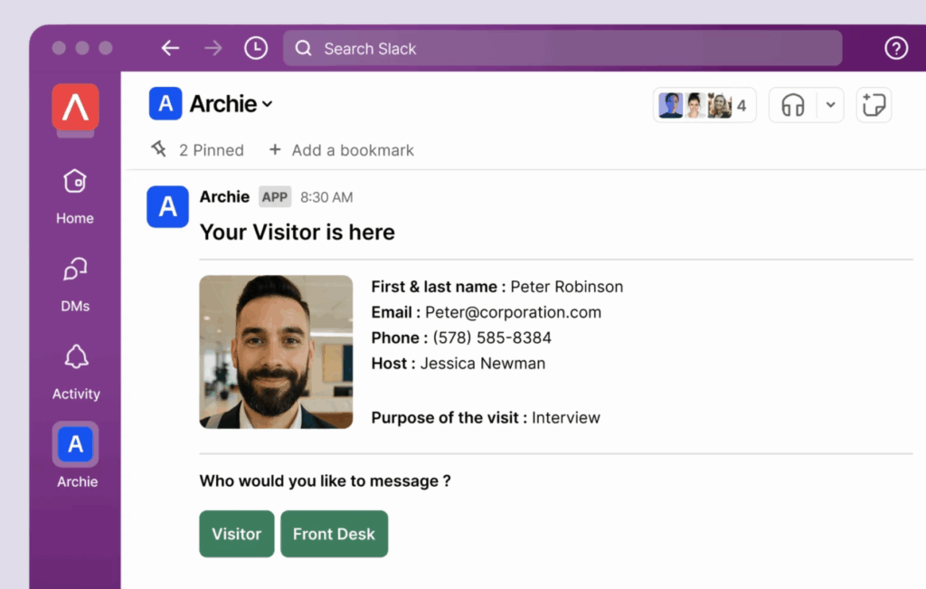Open help via the question mark icon
Image resolution: width=926 pixels, height=589 pixels.
(x=895, y=48)
